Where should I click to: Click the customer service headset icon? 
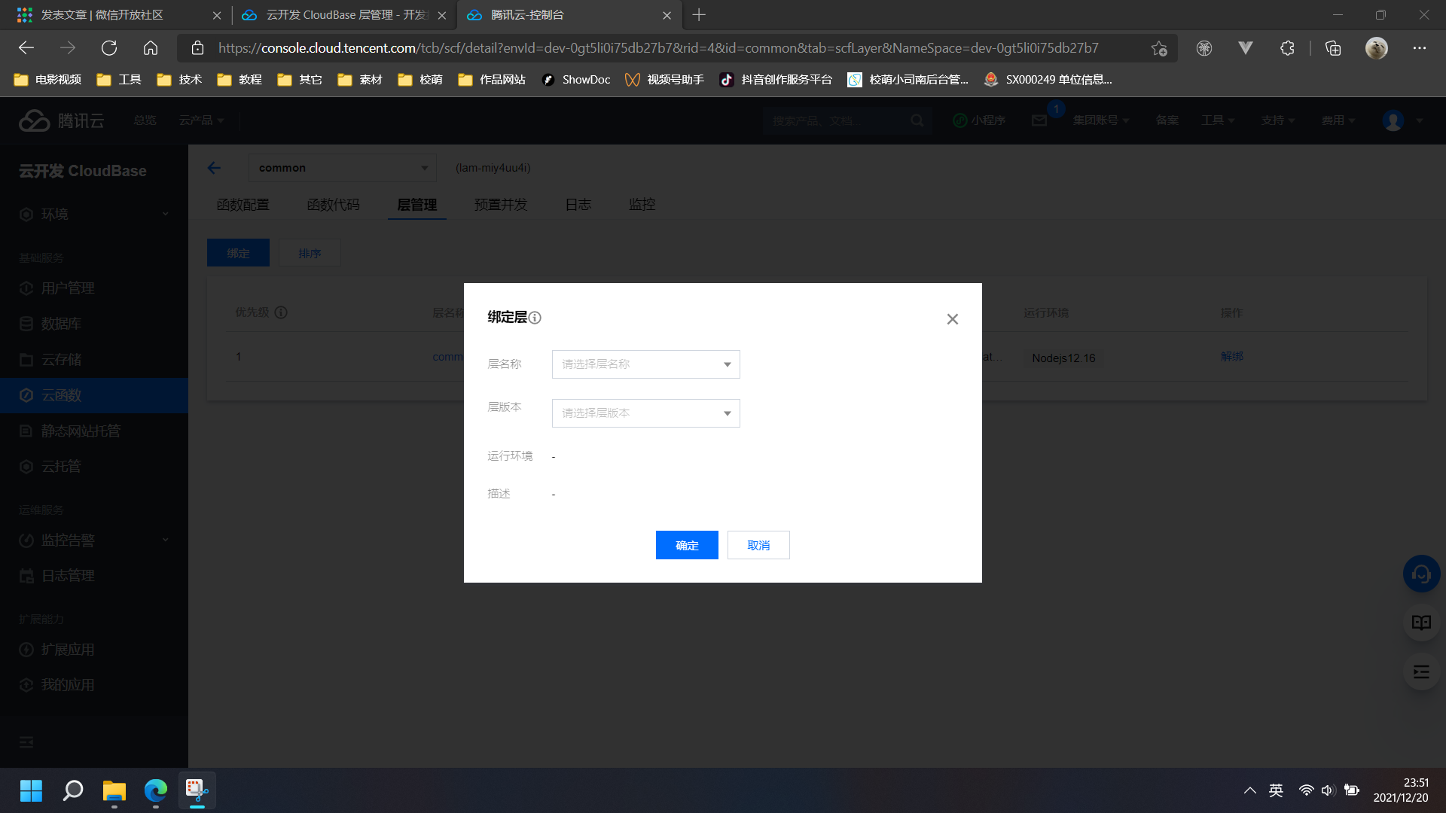click(1421, 574)
